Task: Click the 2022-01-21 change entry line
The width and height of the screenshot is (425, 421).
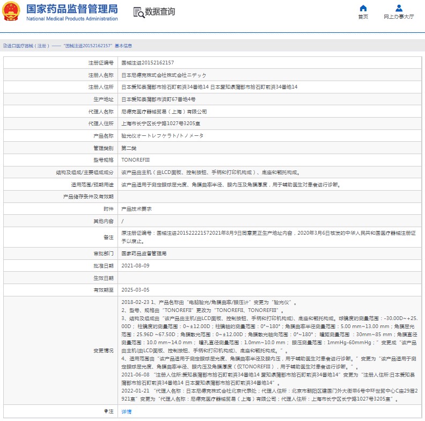Action: [269, 395]
